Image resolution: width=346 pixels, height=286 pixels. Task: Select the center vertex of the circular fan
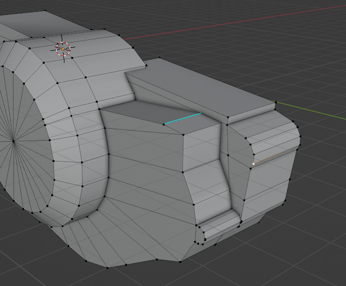pyautogui.click(x=13, y=141)
